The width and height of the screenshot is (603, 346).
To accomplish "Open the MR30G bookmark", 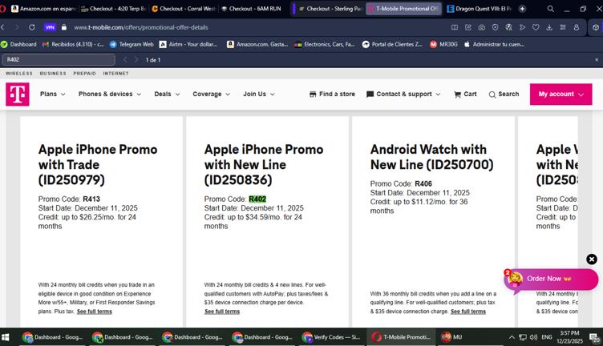I will 443,44.
